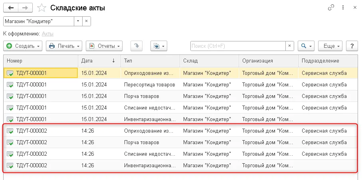The image size is (362, 180).
Task: Sort by the Дата column header
Action: pos(99,61)
